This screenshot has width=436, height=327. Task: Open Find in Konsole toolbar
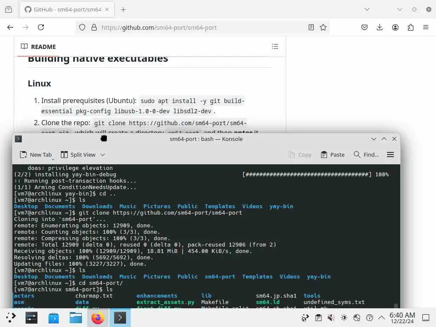[x=366, y=155]
